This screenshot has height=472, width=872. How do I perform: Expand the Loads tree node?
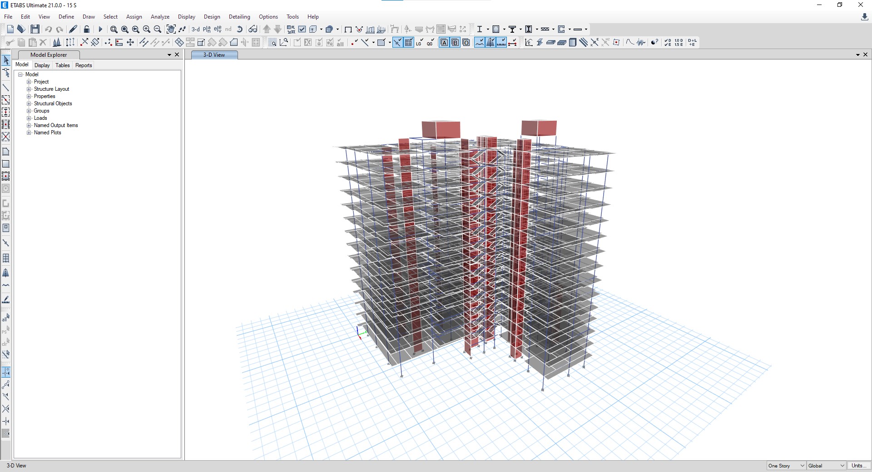point(29,118)
